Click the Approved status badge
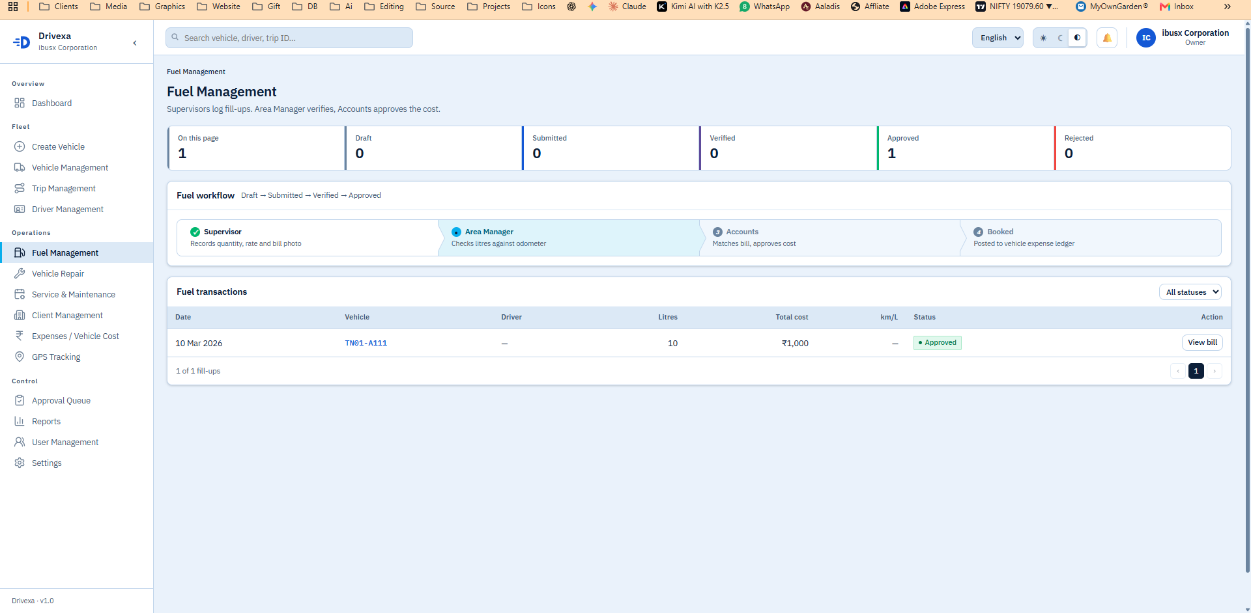Image resolution: width=1251 pixels, height=613 pixels. point(938,342)
